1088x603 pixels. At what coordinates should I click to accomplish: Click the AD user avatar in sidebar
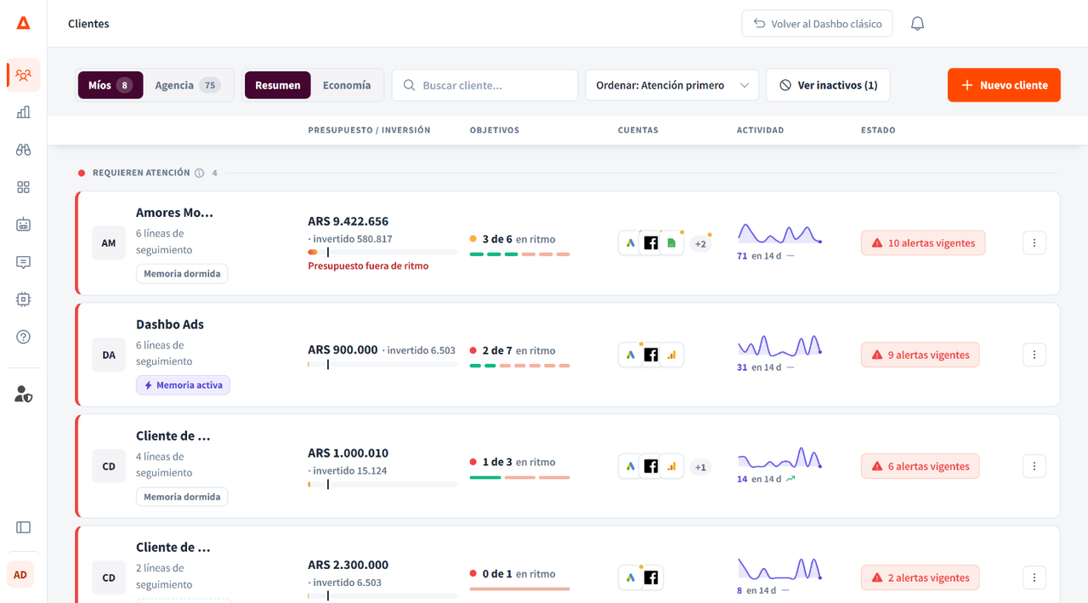point(20,575)
